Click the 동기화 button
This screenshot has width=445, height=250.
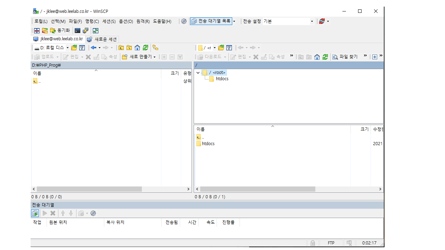tap(60, 31)
